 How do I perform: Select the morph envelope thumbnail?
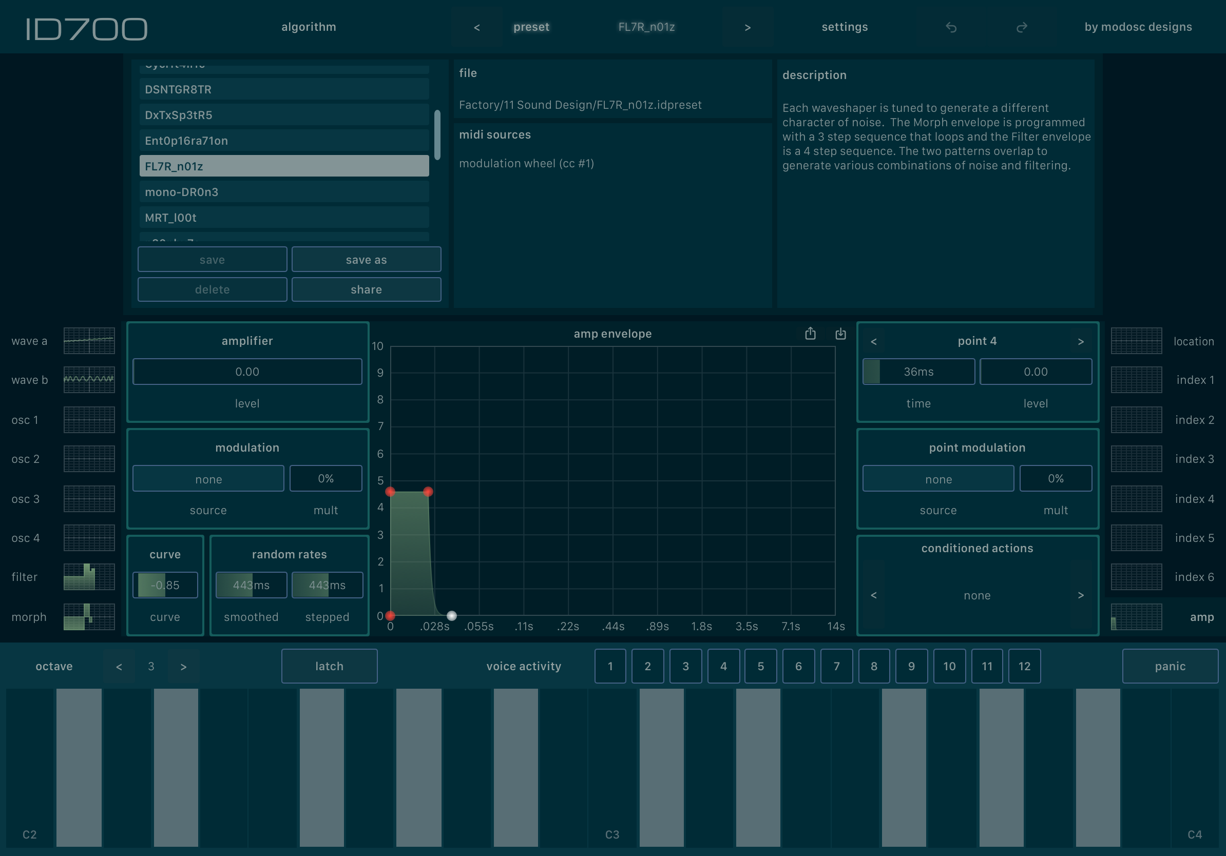[x=89, y=617]
